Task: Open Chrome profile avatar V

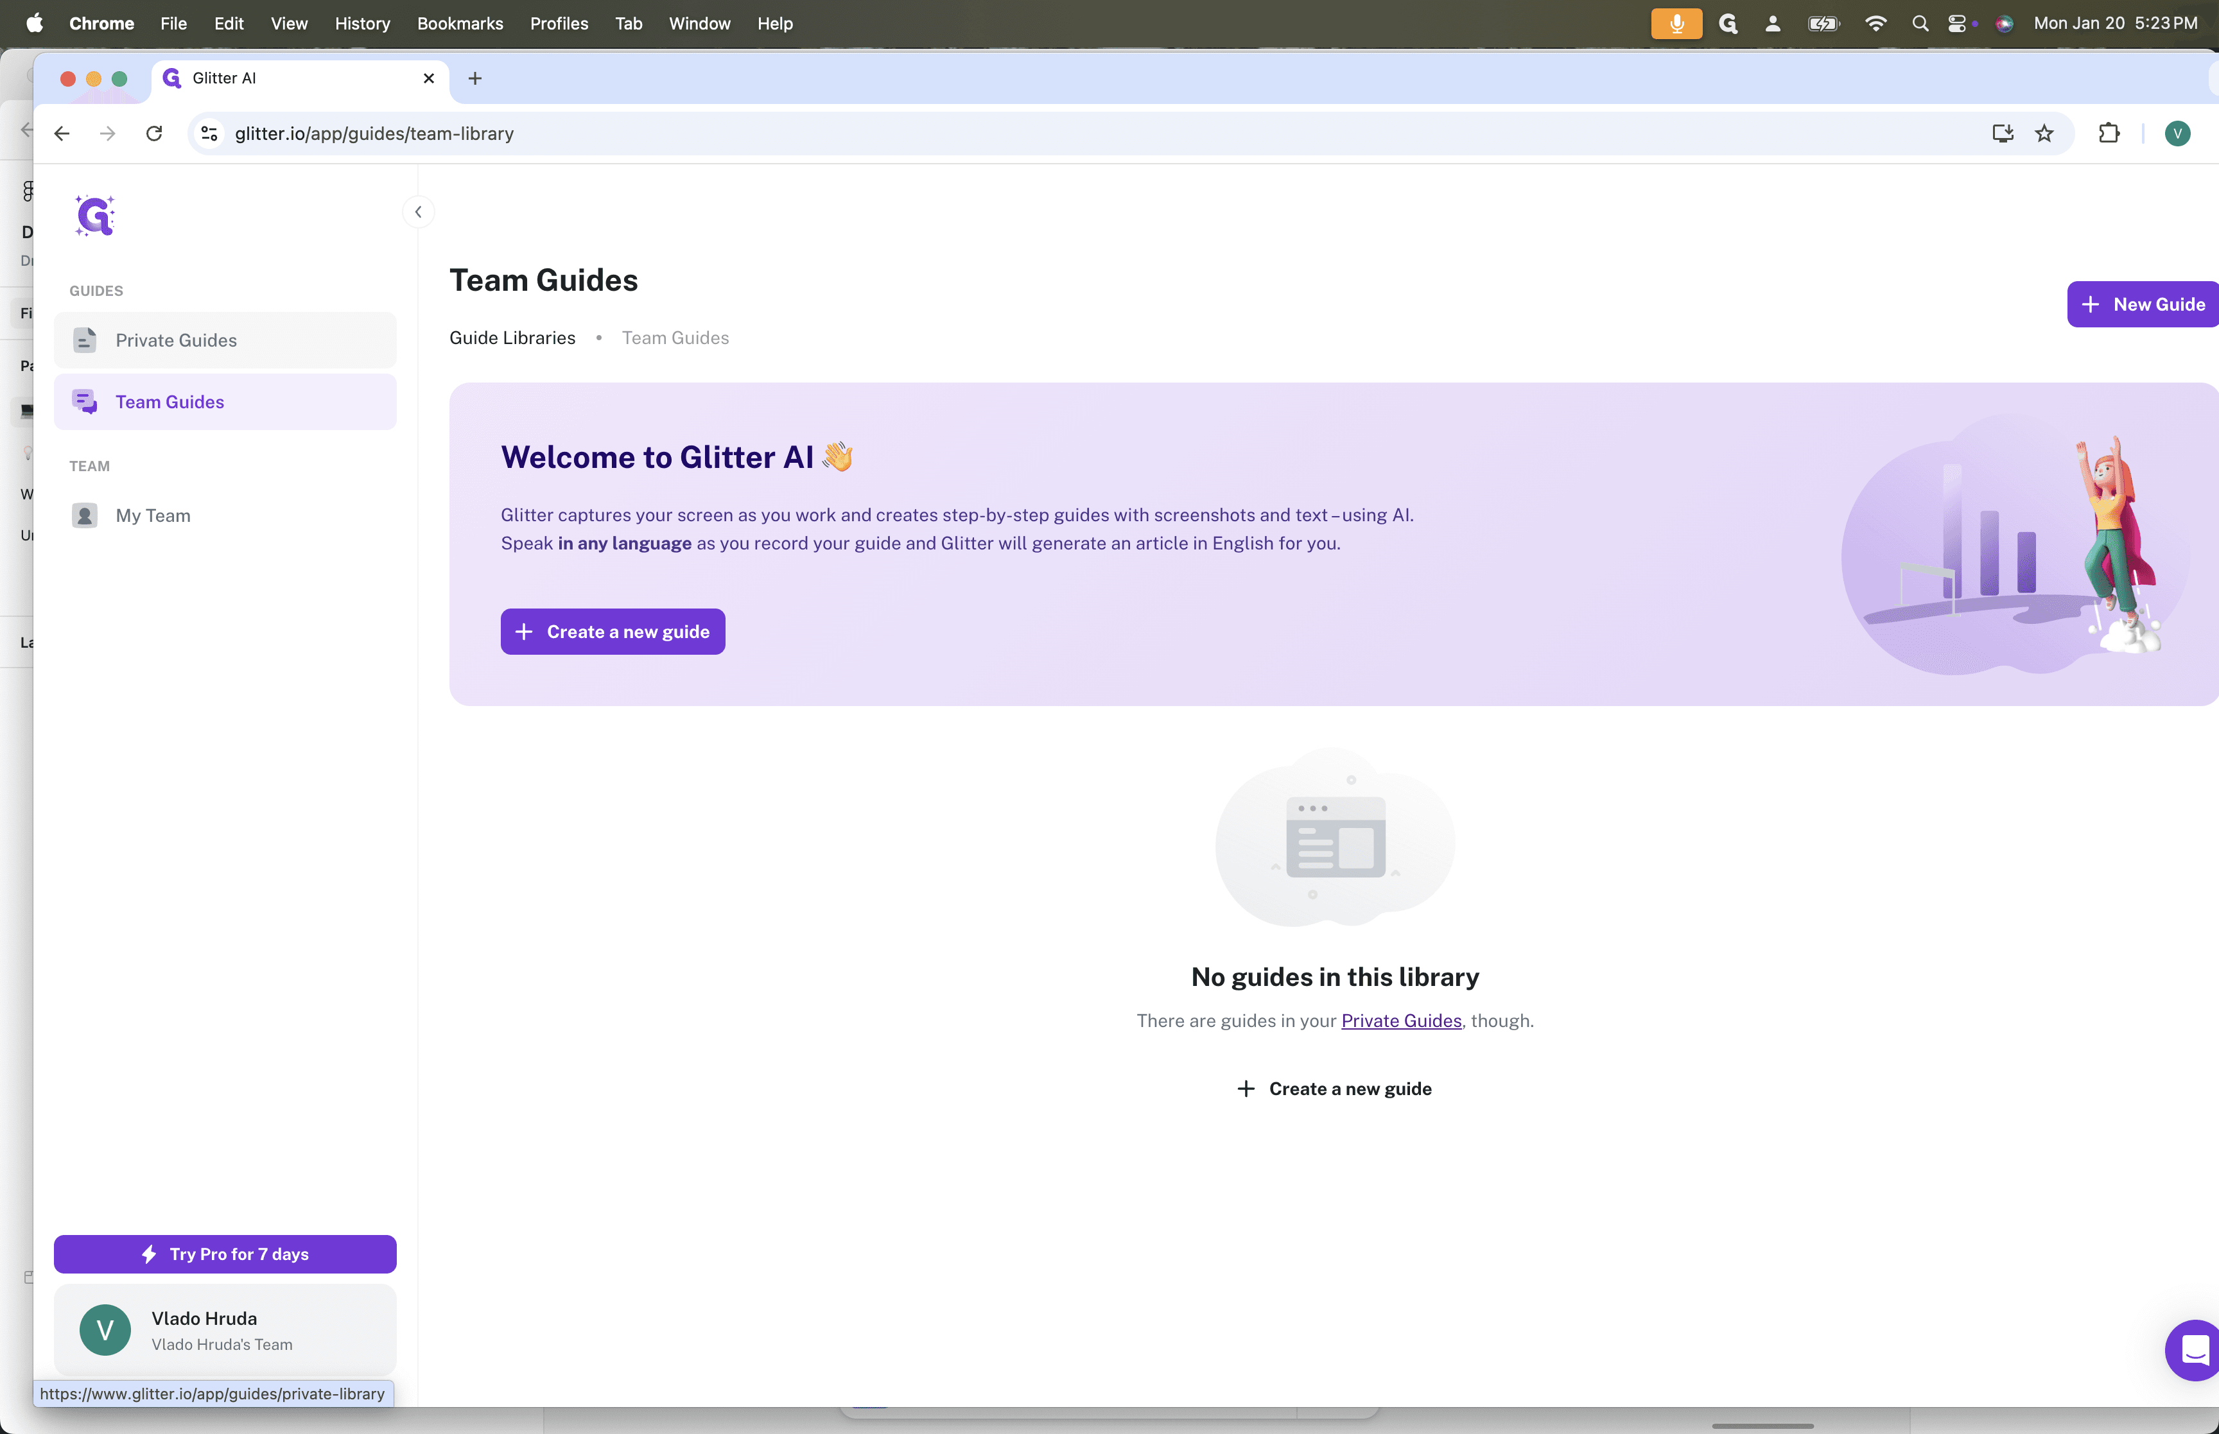Action: click(x=2177, y=133)
